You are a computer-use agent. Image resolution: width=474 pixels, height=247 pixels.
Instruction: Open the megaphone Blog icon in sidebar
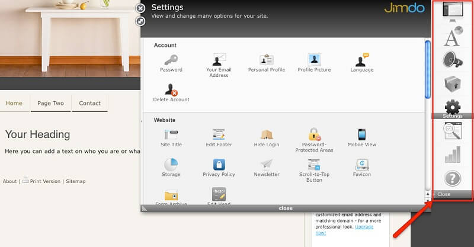pos(453,60)
